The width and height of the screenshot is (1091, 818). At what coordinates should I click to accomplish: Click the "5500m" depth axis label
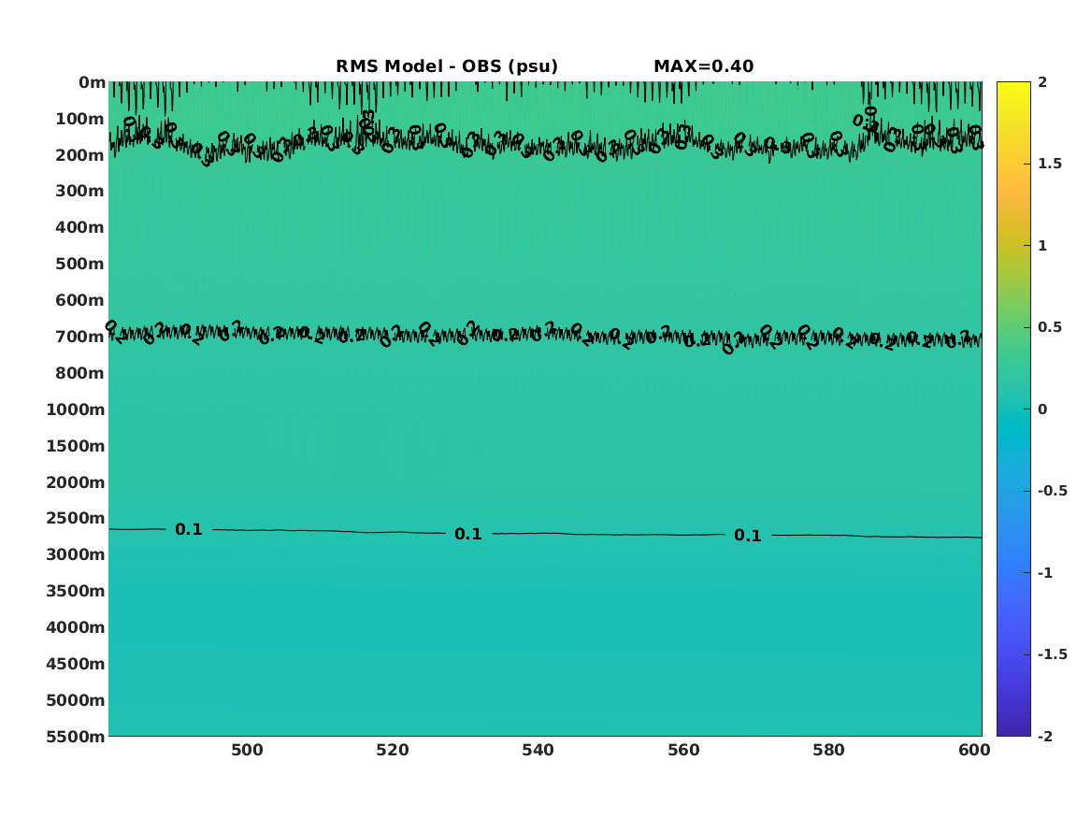[x=76, y=737]
